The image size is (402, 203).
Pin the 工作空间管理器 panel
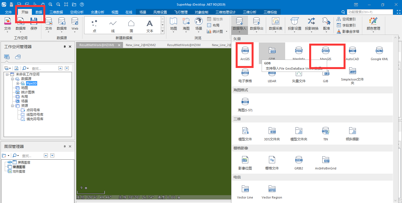click(x=65, y=47)
